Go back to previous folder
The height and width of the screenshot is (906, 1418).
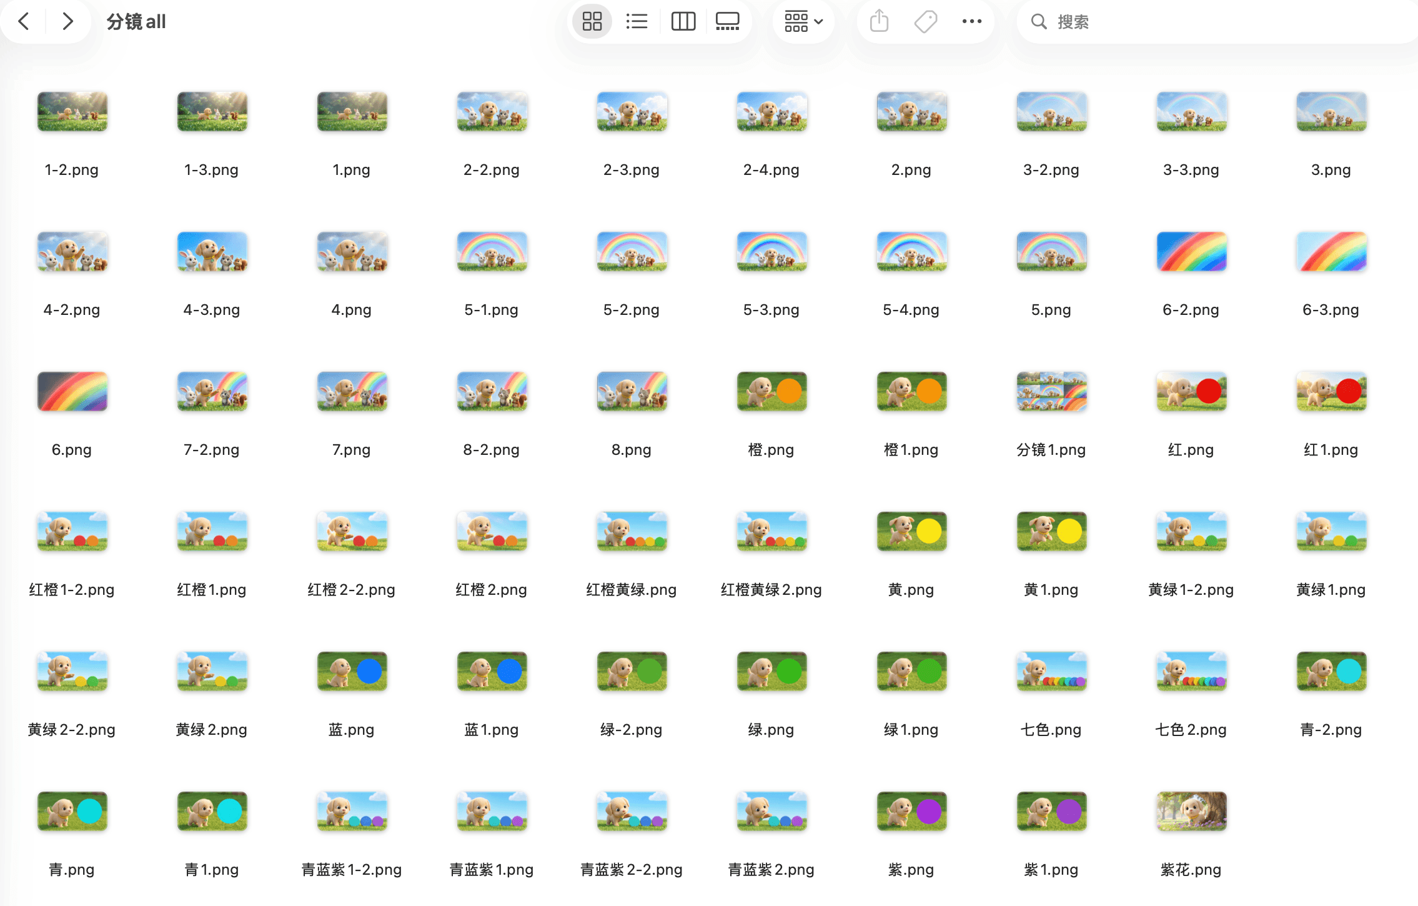(24, 22)
